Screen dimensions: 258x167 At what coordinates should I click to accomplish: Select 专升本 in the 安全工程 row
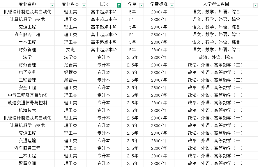point(104,87)
